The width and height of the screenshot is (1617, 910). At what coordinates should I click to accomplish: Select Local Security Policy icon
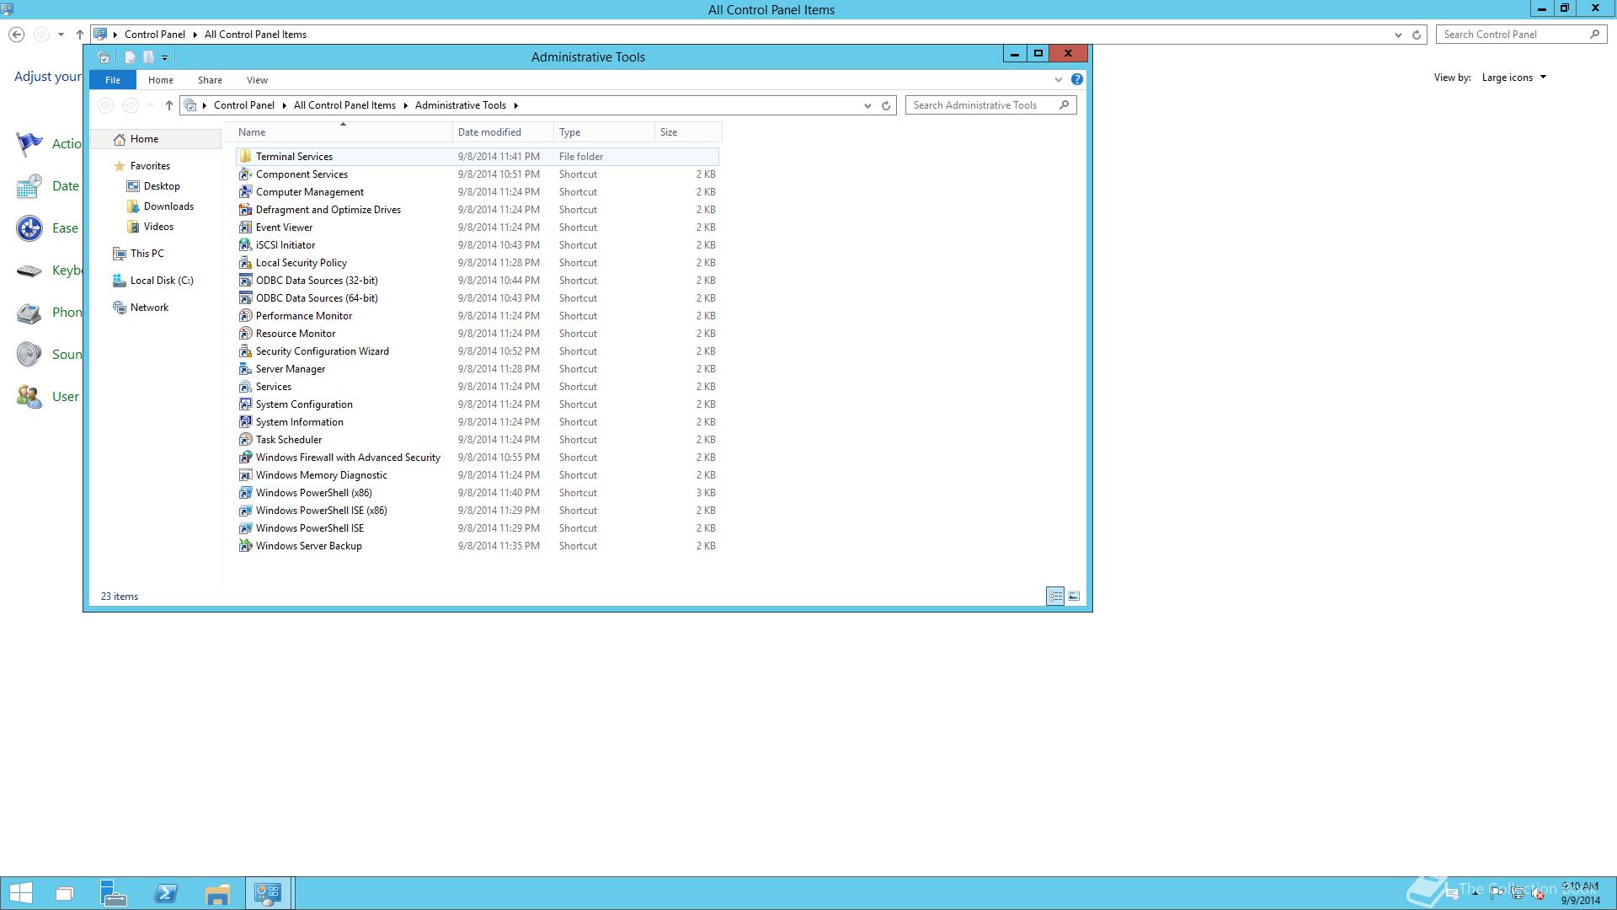(x=245, y=263)
